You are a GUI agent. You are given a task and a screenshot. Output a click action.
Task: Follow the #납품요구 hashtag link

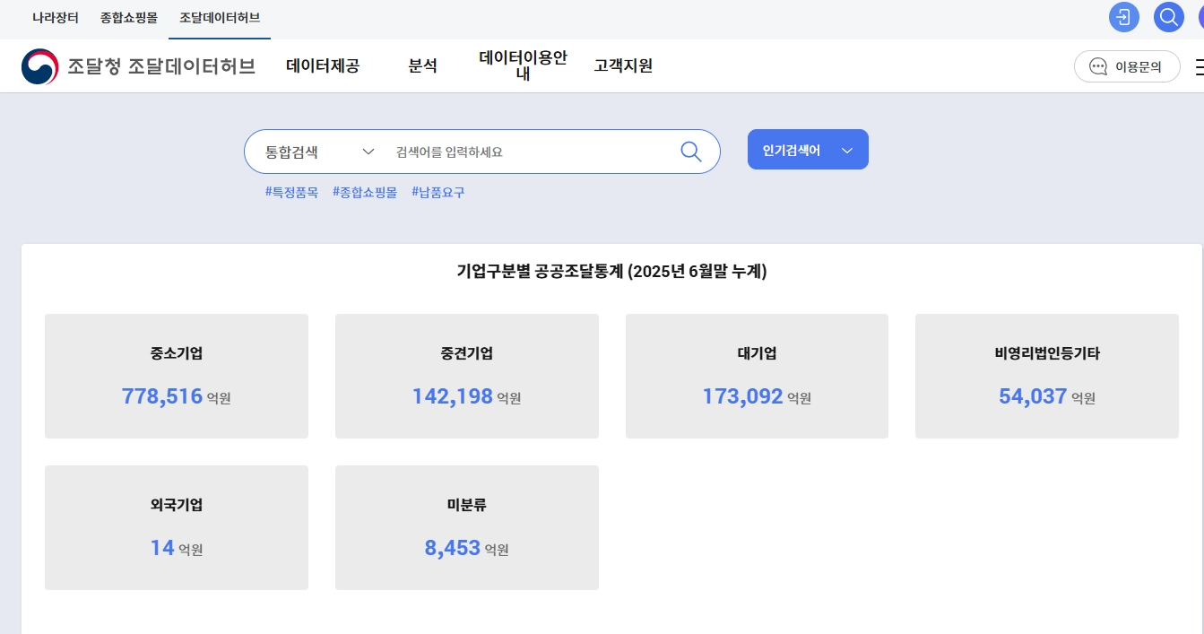[x=437, y=192]
